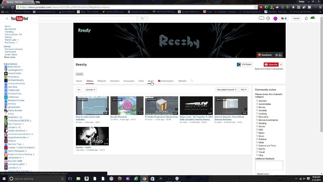Open the Grid view dropdown

(244, 89)
